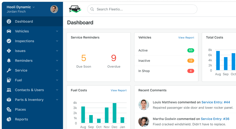Expand the Issues sidebar chevron
The image size is (236, 129).
[57, 51]
